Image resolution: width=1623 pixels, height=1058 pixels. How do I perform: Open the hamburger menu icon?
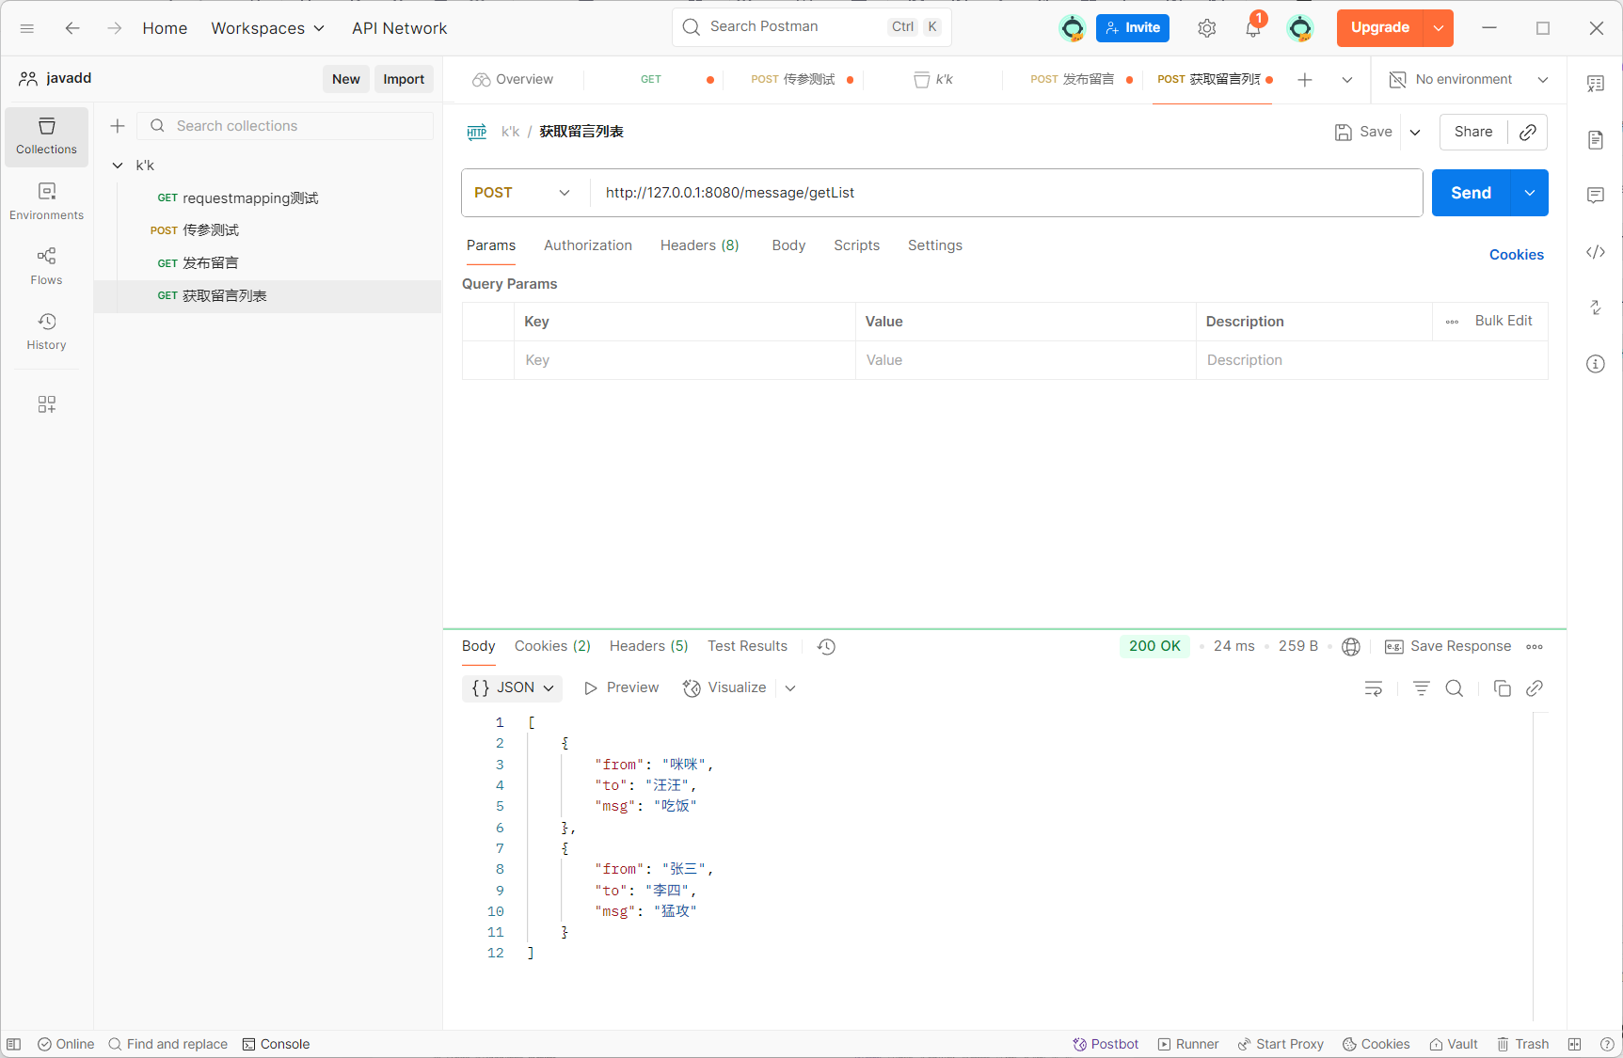tap(27, 28)
